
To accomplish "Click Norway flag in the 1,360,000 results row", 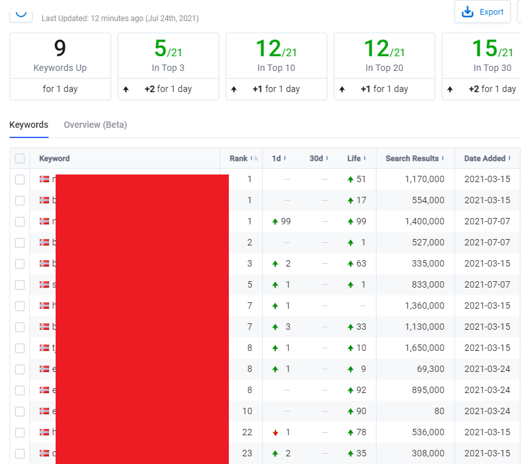I will pos(44,306).
